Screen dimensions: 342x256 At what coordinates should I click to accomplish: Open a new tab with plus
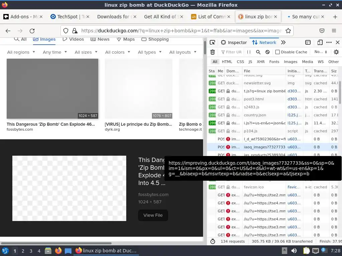[335, 17]
